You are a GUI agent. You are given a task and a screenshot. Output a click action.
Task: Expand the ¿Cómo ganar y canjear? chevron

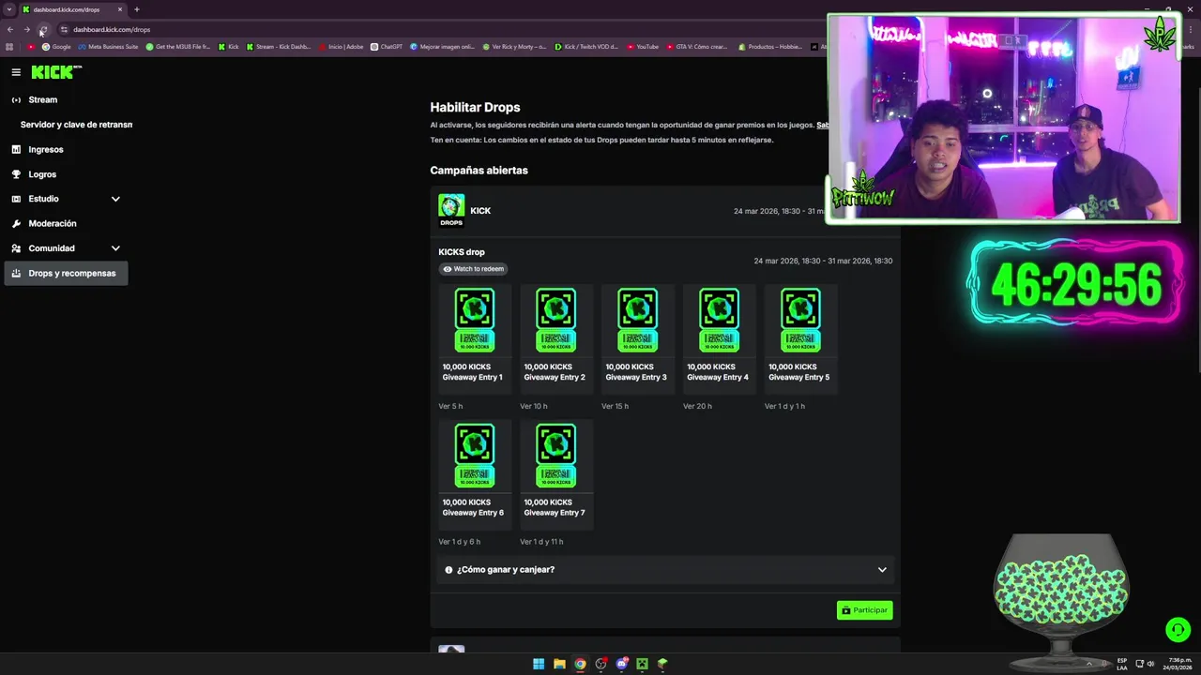pos(882,570)
